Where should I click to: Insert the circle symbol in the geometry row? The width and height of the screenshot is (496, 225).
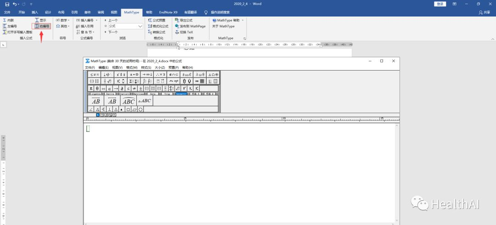click(141, 110)
